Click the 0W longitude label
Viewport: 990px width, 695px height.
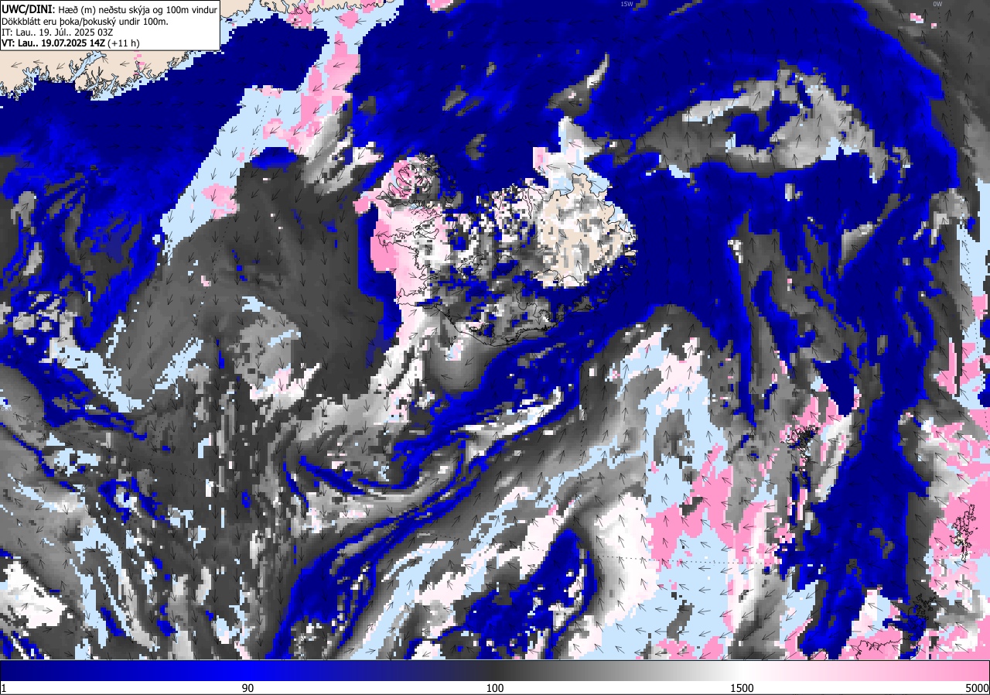tap(937, 4)
